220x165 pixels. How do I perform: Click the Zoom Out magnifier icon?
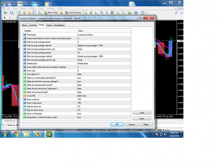pyautogui.click(x=107, y=13)
